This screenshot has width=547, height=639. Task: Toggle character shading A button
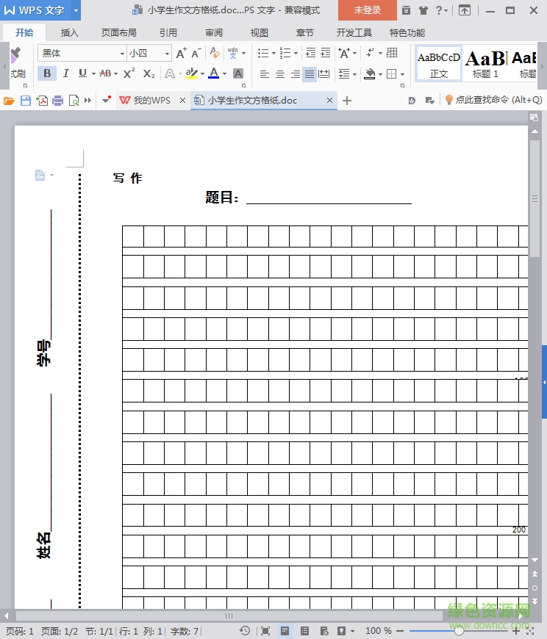pyautogui.click(x=238, y=73)
